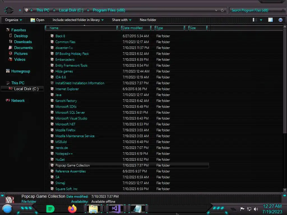Click the Downloads icon in sidebar
This screenshot has width=287, height=215.
coord(11,42)
